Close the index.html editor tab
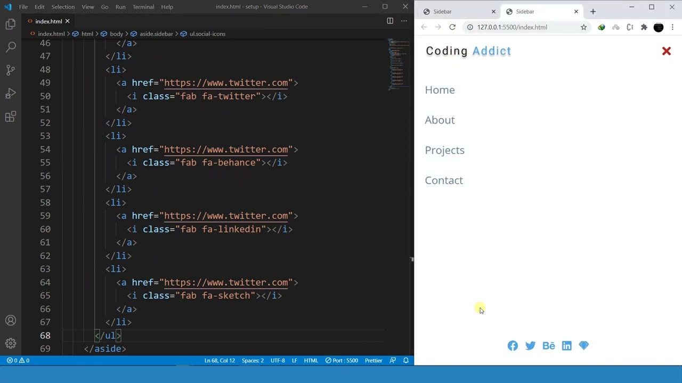This screenshot has height=383, width=682. coord(67,21)
